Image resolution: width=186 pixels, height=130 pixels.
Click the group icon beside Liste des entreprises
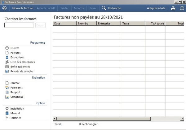point(7,62)
